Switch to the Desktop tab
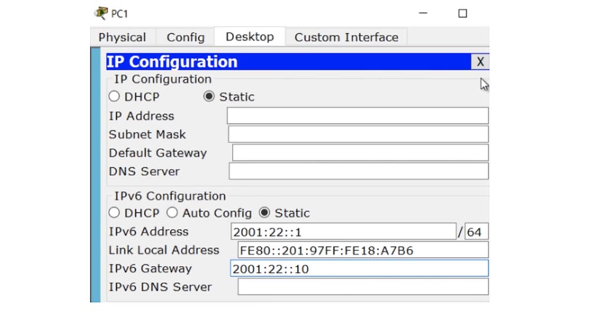This screenshot has height=312, width=590. click(x=250, y=37)
